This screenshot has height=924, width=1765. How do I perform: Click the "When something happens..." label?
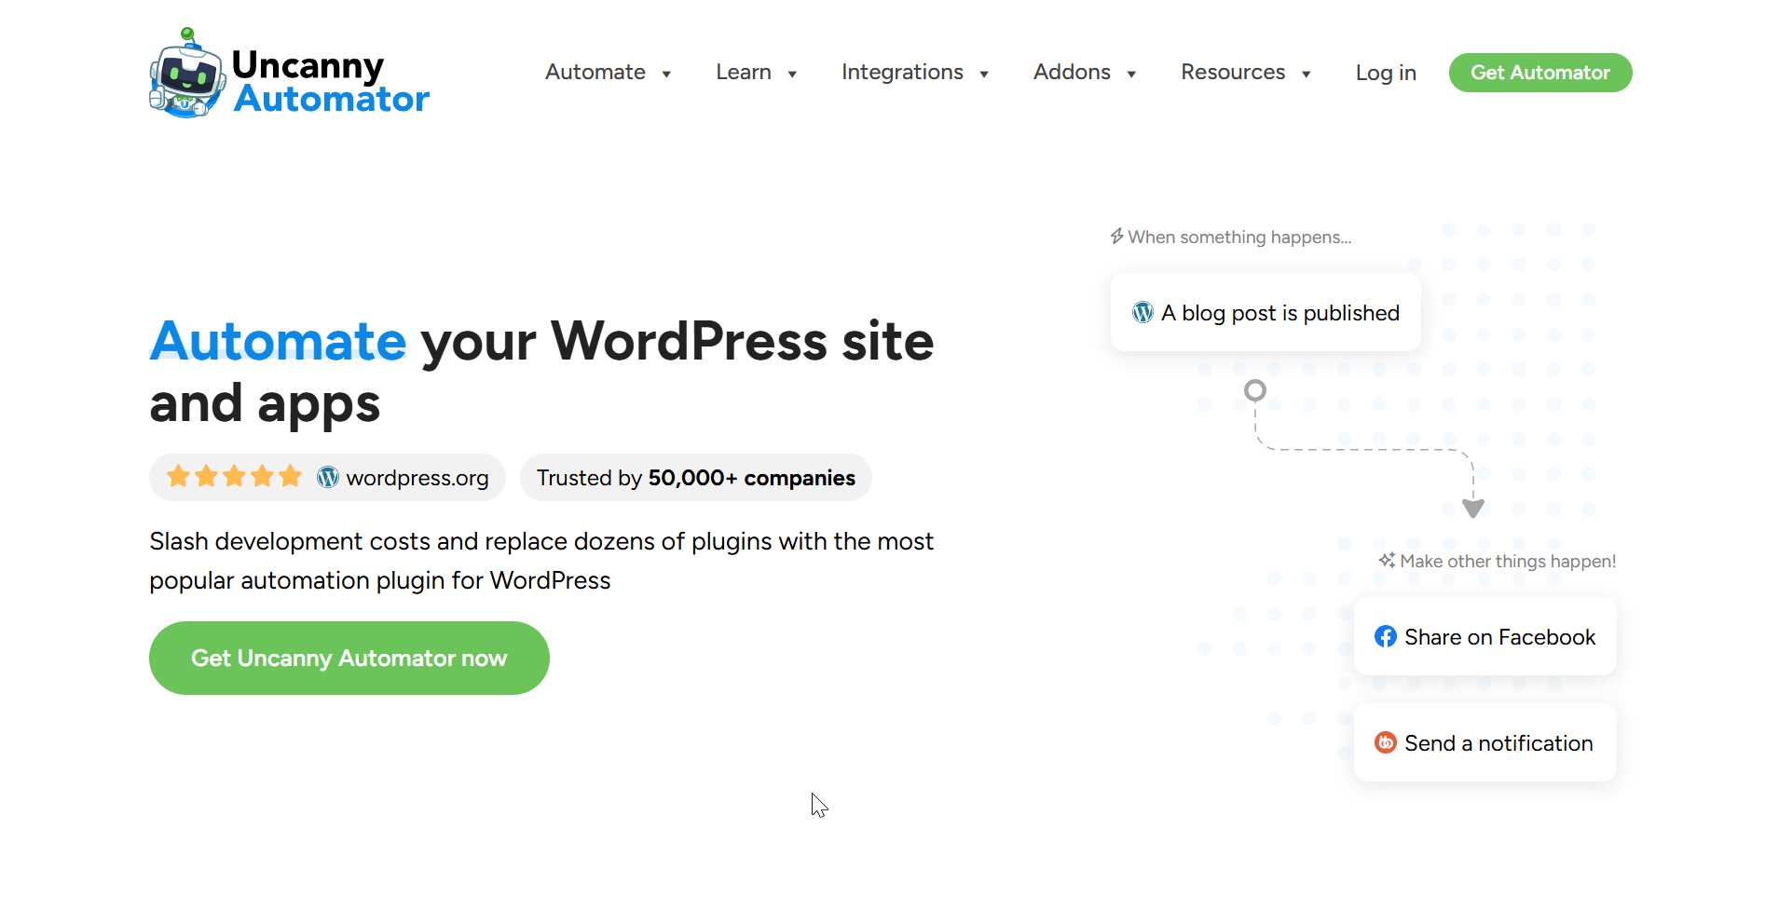tap(1239, 237)
